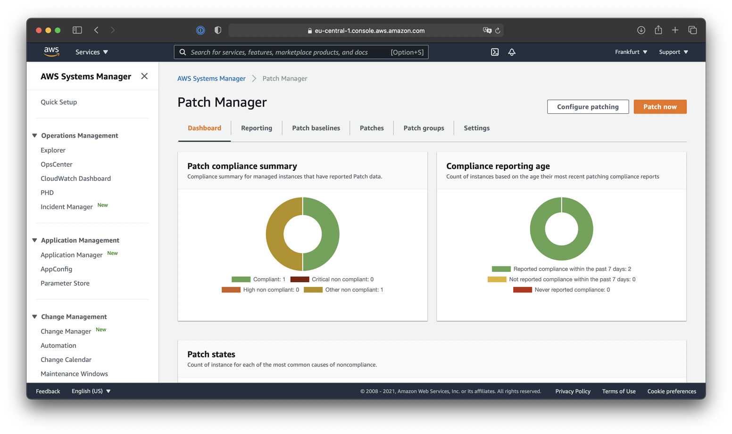Click the Configure patching button
The width and height of the screenshot is (732, 434).
point(588,107)
